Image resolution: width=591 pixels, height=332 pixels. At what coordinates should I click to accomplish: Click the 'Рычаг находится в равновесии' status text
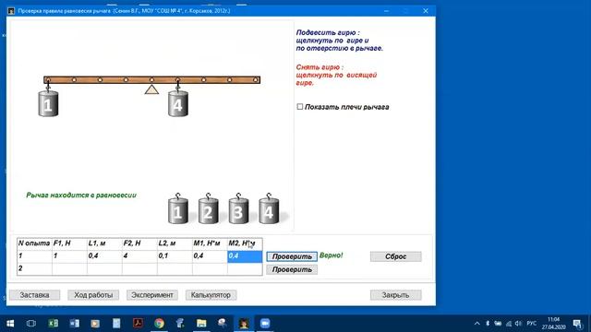pos(81,195)
